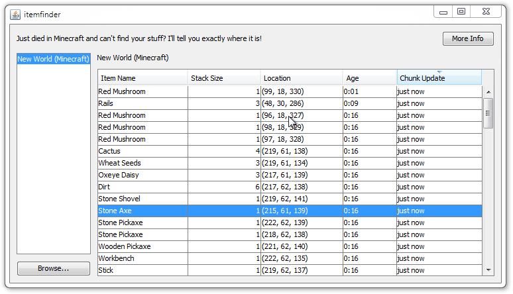
Task: Click location cell (222, 62, 135)
Action: pyautogui.click(x=302, y=258)
